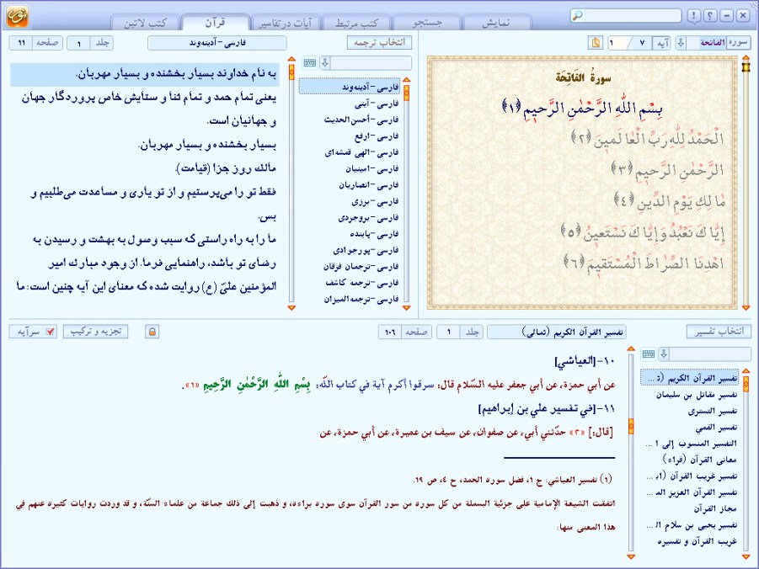Click the انتخاب تفسیر button
The width and height of the screenshot is (759, 569).
pyautogui.click(x=719, y=332)
